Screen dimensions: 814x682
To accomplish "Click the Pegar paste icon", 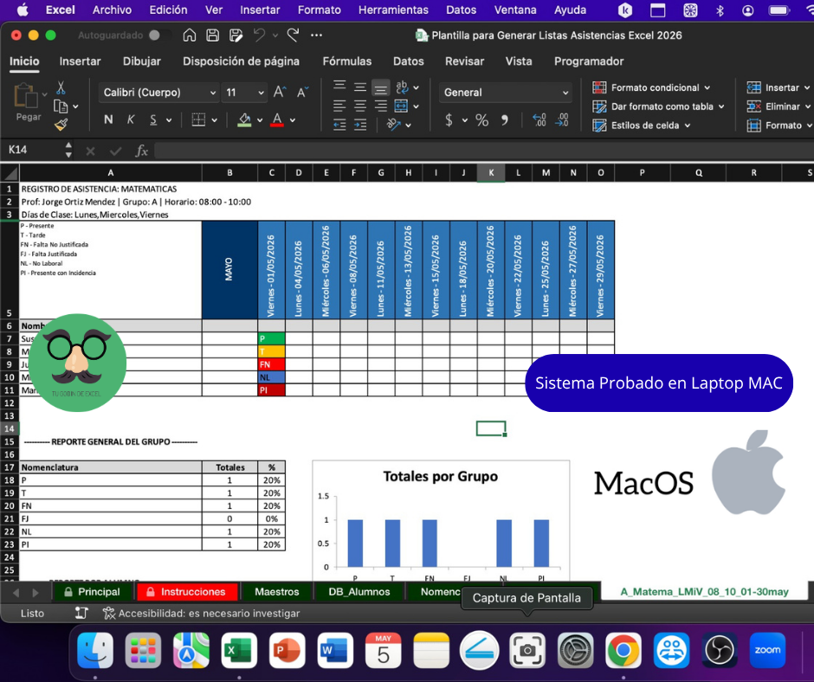I will point(25,97).
